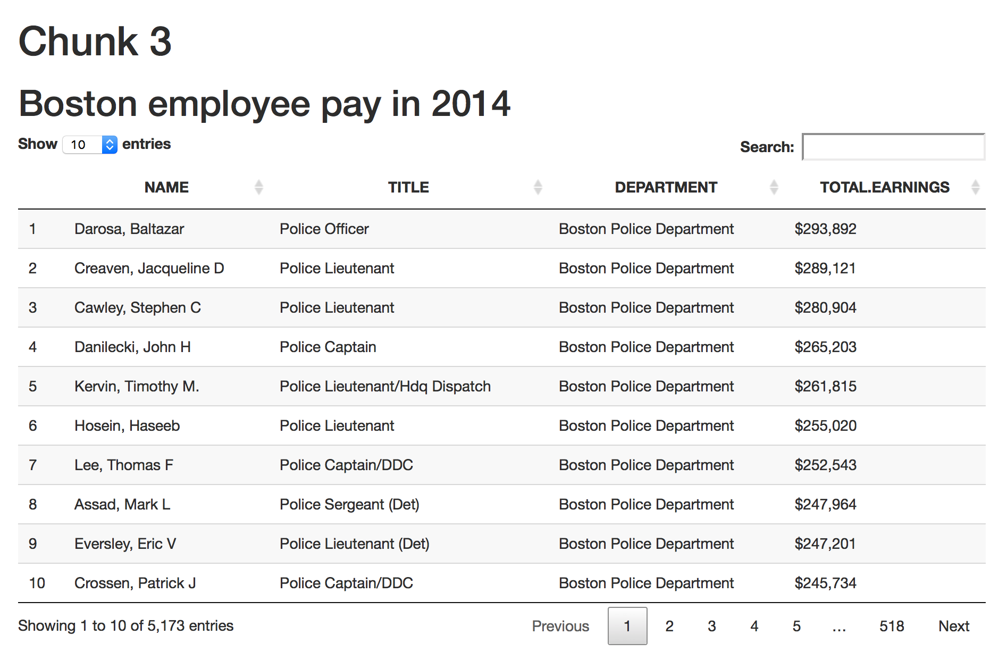
Task: Click inside the Search input field
Action: pyautogui.click(x=893, y=147)
